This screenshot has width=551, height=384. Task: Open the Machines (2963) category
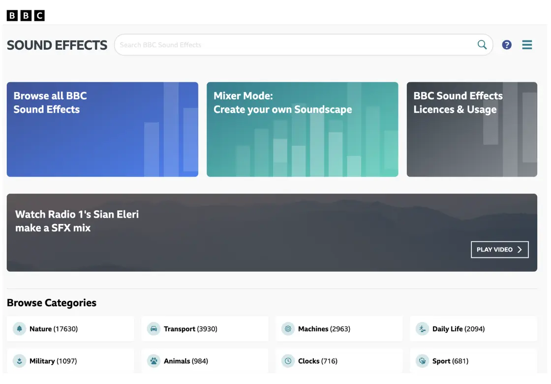coord(339,329)
